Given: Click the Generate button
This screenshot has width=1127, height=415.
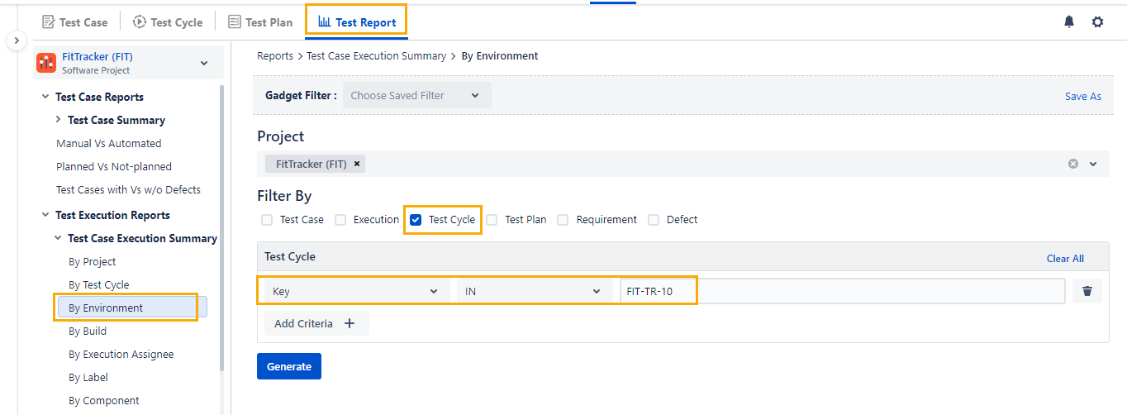Looking at the screenshot, I should pyautogui.click(x=289, y=366).
